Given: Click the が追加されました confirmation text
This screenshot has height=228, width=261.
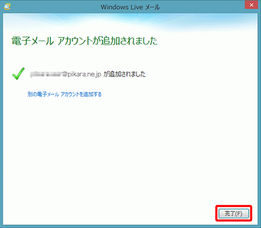Looking at the screenshot, I should 125,74.
